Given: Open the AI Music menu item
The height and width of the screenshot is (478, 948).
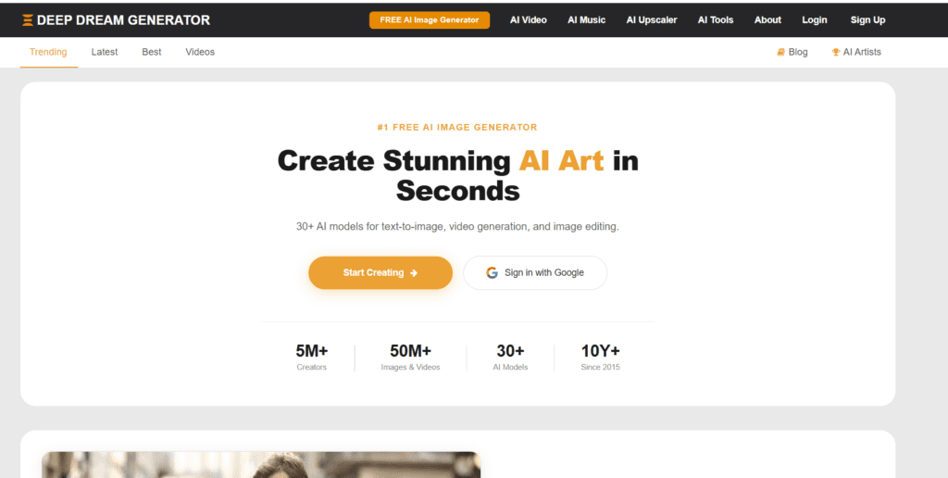Looking at the screenshot, I should [586, 19].
